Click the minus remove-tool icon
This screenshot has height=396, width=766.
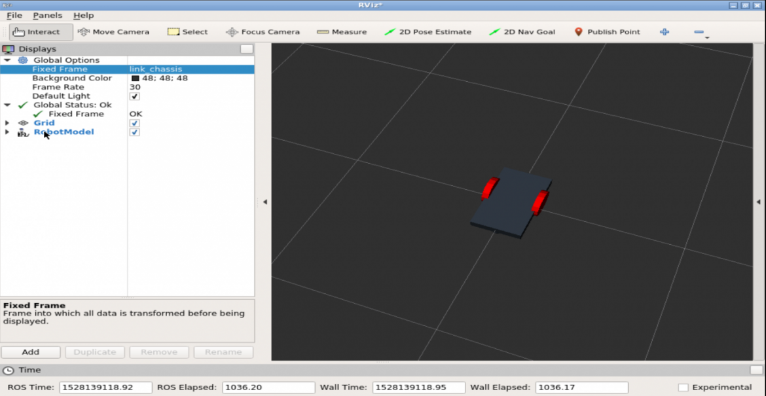click(699, 32)
